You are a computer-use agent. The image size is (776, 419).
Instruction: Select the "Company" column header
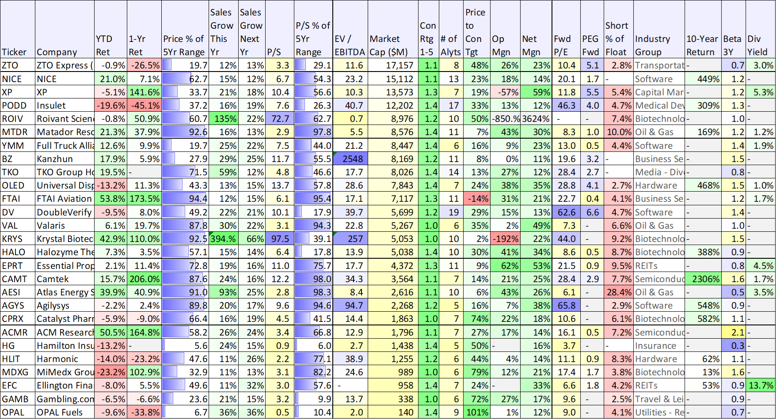pyautogui.click(x=65, y=30)
